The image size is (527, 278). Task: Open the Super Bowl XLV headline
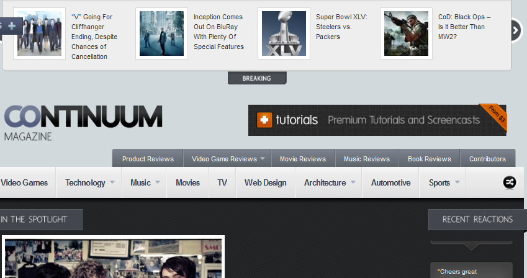pos(341,27)
